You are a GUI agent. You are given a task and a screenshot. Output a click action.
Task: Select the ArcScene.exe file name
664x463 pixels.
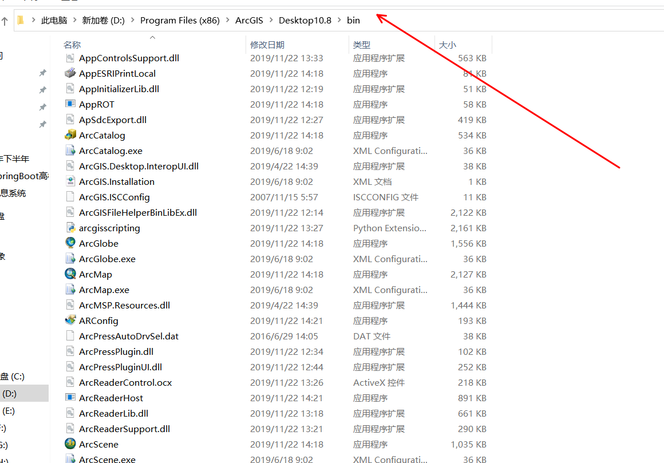point(107,459)
